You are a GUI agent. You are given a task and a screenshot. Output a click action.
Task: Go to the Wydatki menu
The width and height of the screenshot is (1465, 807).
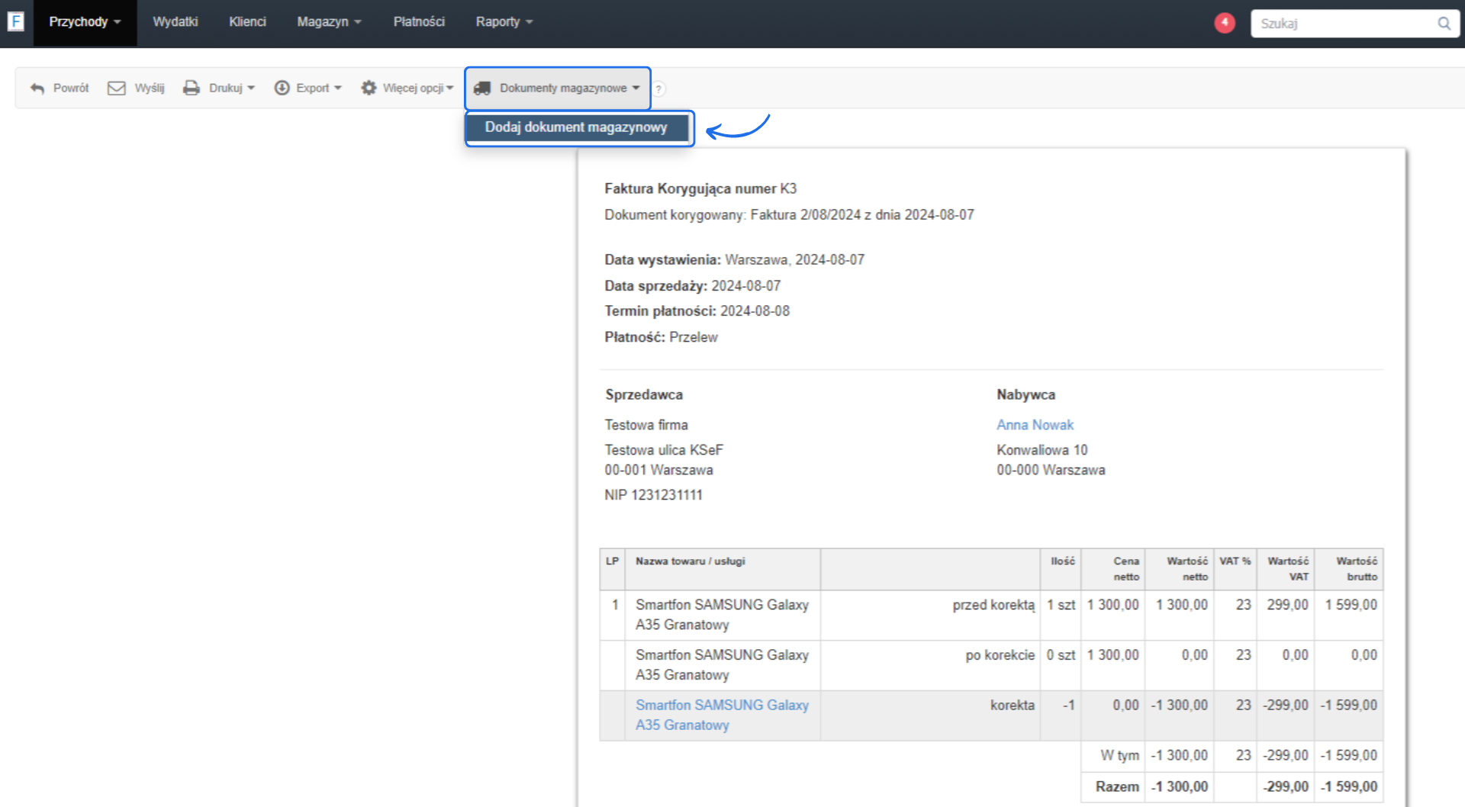coord(175,22)
